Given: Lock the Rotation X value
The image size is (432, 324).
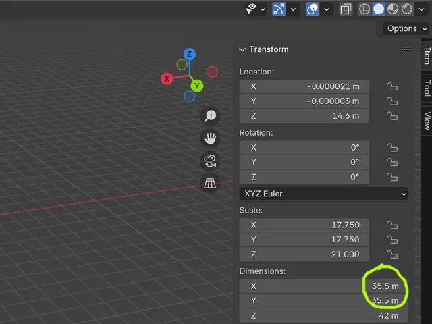Looking at the screenshot, I should point(392,148).
